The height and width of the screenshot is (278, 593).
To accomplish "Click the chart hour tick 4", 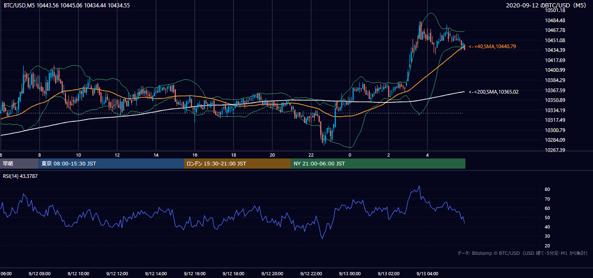I will (x=427, y=155).
